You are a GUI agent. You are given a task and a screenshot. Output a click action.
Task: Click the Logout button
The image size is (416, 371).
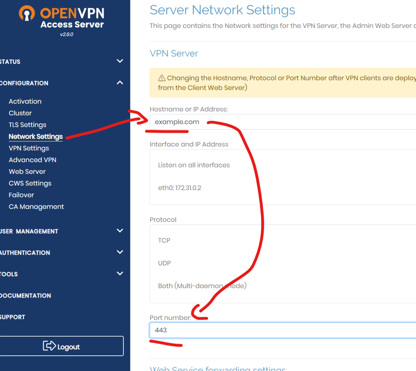tap(62, 346)
